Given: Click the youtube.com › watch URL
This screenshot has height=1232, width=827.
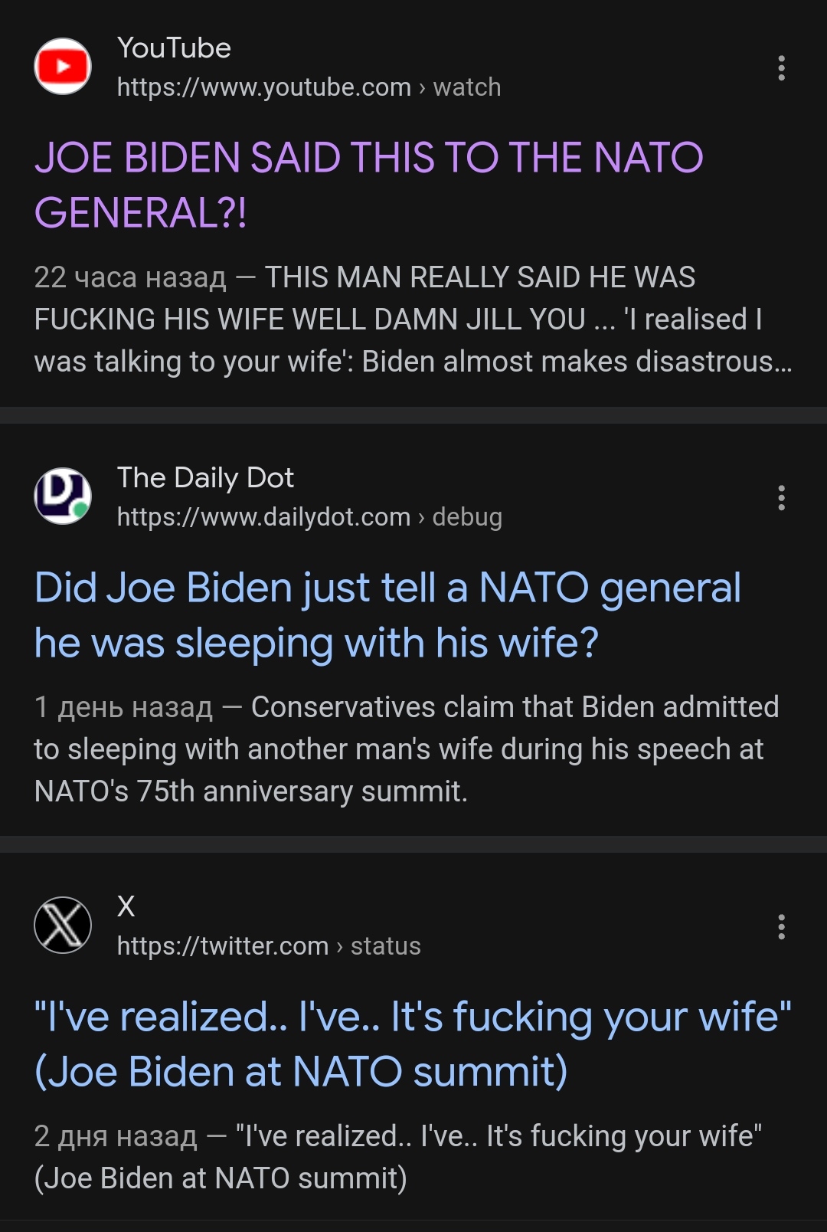Looking at the screenshot, I should click(309, 87).
